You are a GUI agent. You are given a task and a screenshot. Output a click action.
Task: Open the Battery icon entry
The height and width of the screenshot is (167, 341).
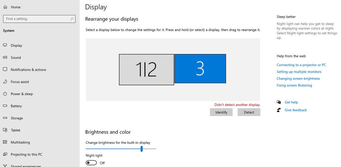coord(5,106)
